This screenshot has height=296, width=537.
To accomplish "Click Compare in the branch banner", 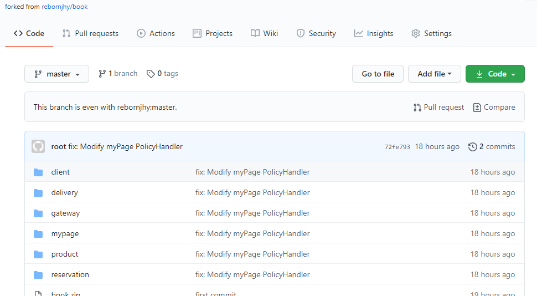I will [494, 108].
